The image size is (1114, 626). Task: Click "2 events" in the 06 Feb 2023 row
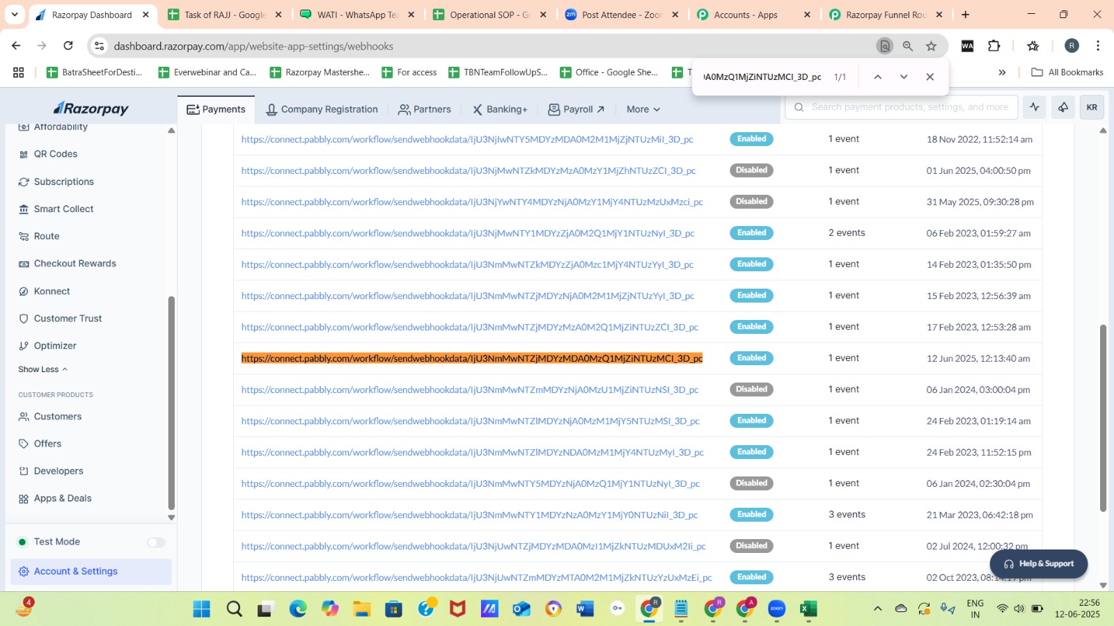[847, 233]
